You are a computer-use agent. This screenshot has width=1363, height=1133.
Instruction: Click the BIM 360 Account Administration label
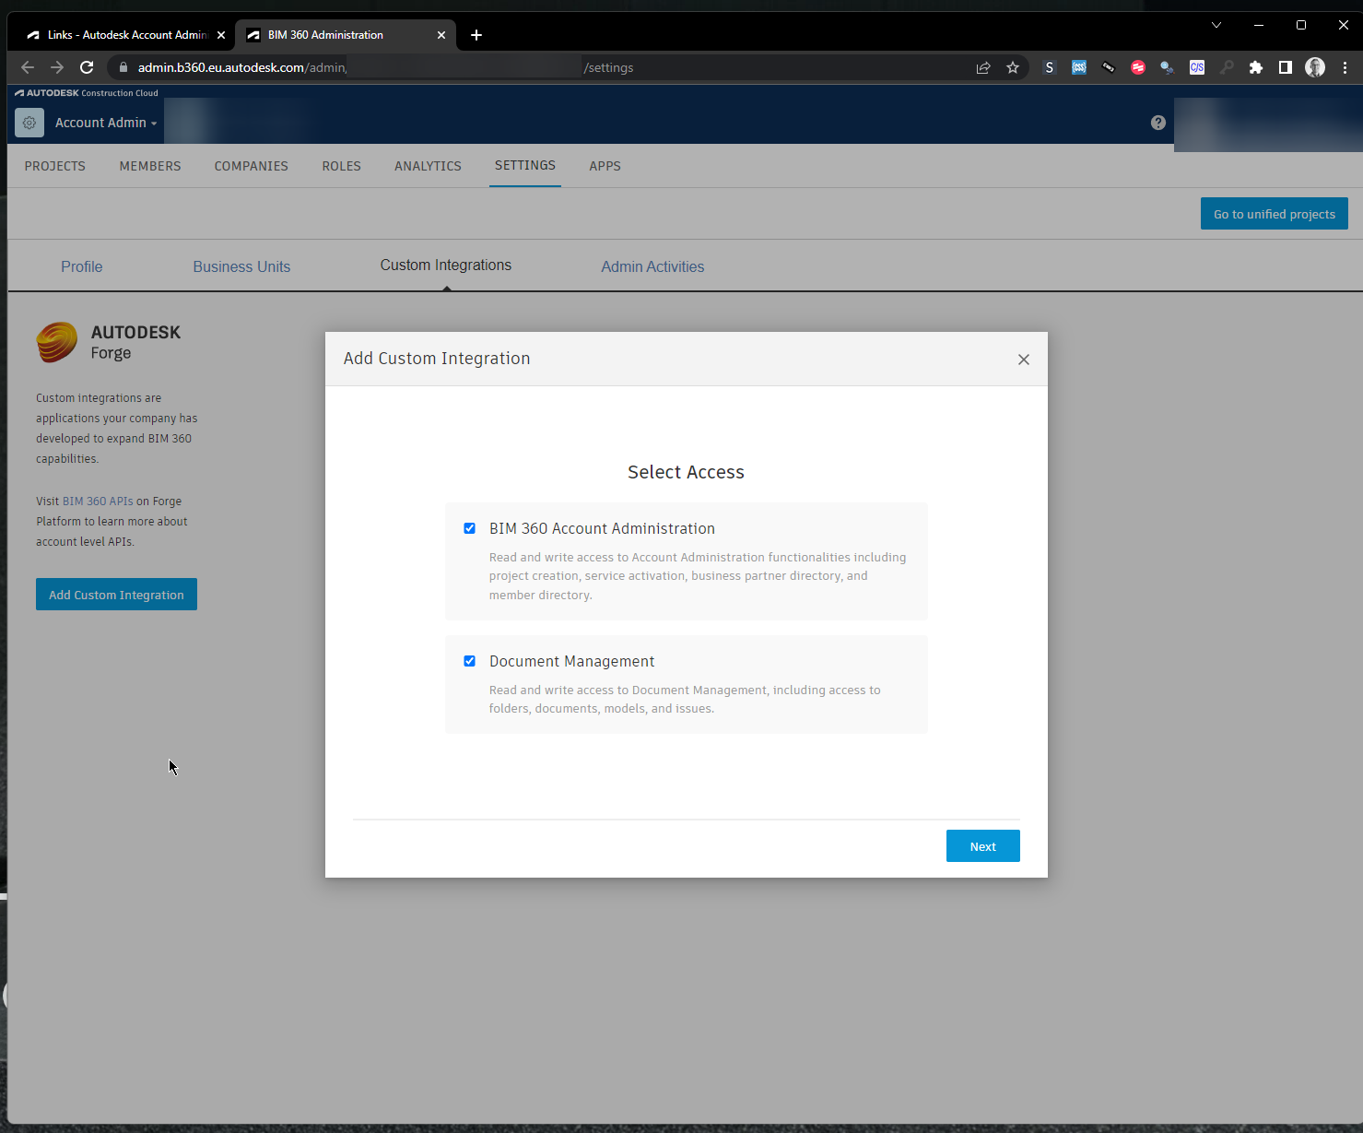pyautogui.click(x=602, y=528)
